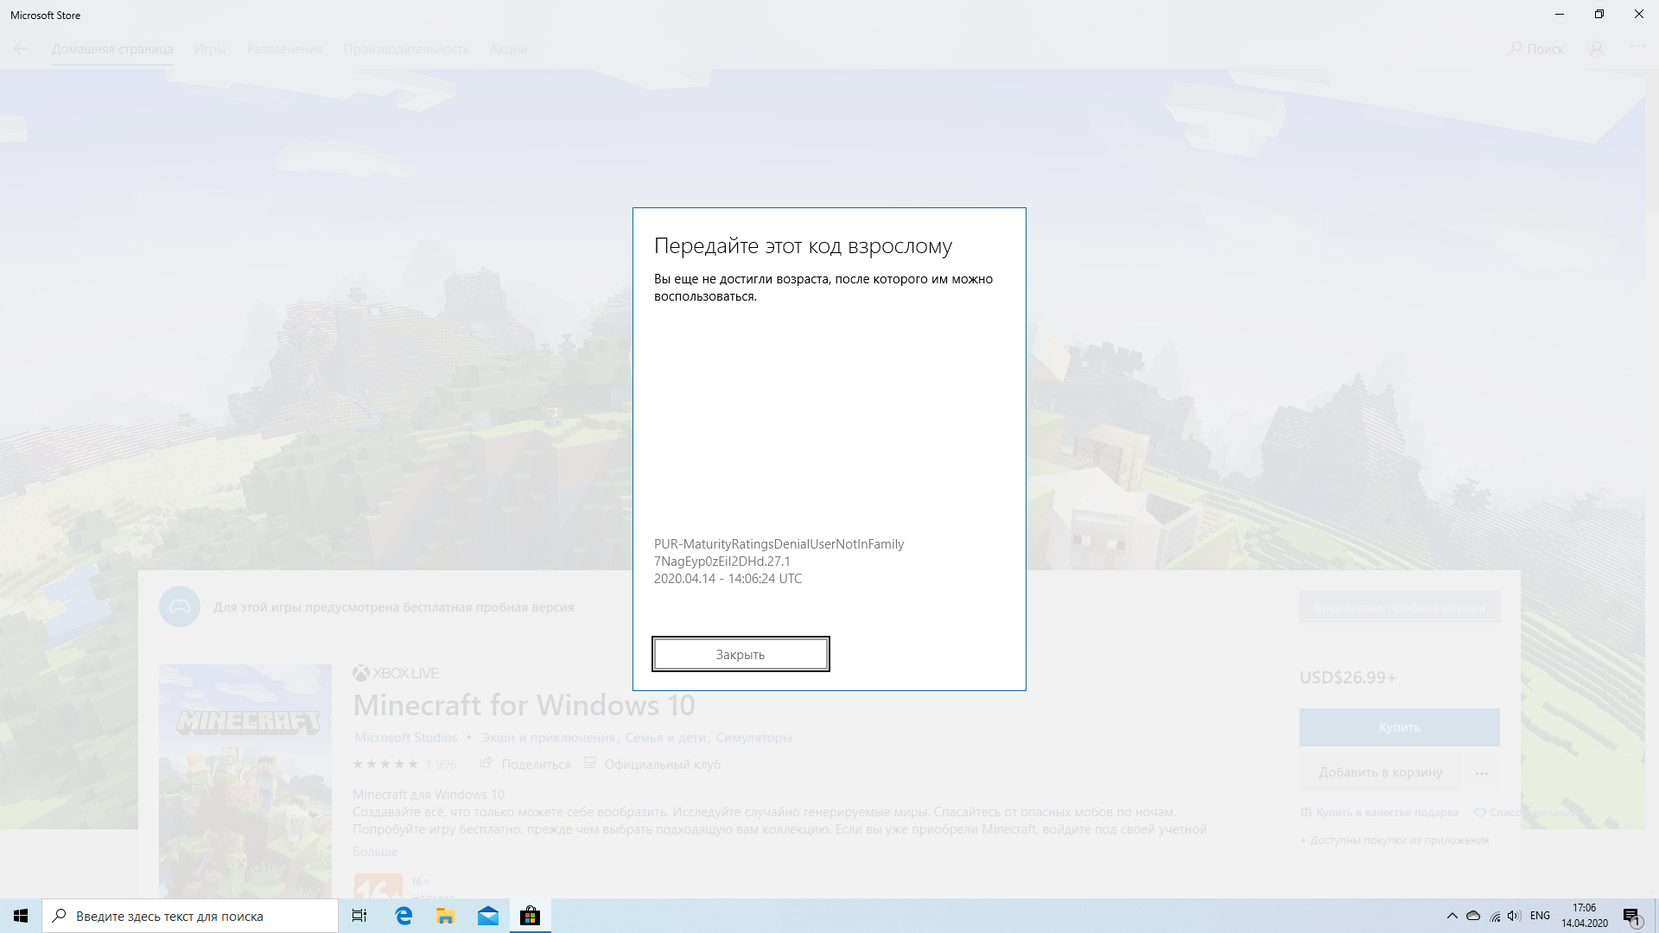Open more purchase options ellipsis

pyautogui.click(x=1482, y=773)
